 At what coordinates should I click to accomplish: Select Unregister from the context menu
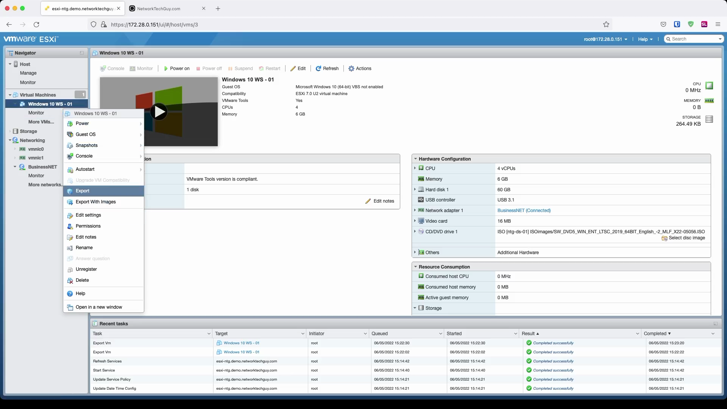pyautogui.click(x=103, y=269)
